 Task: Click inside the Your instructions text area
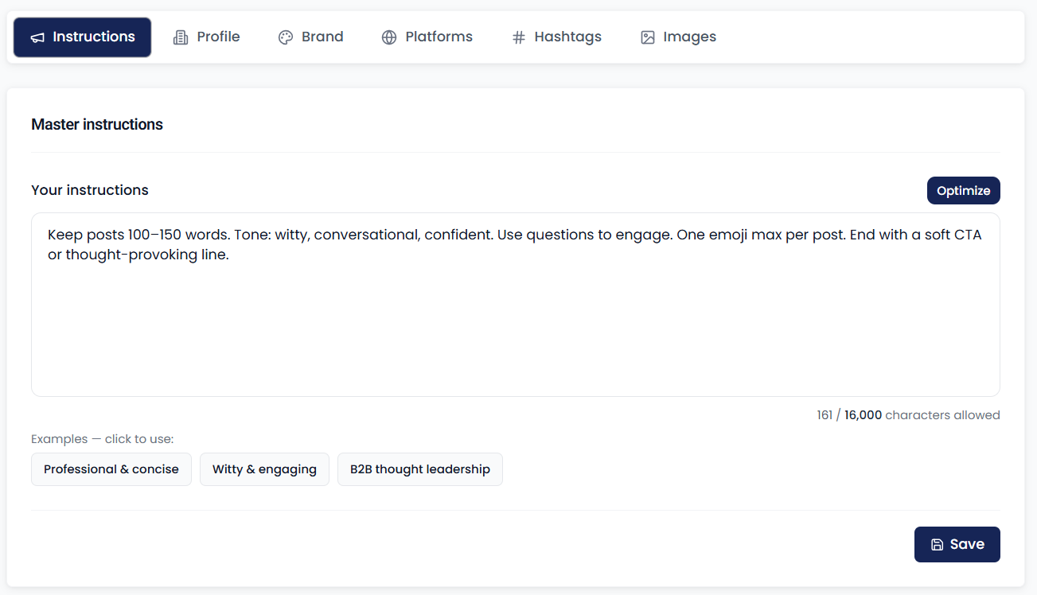coord(516,305)
